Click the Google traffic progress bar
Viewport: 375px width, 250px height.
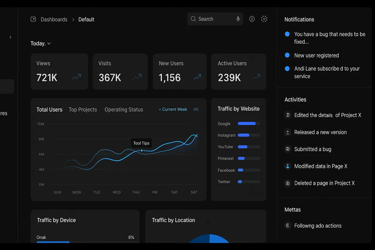pos(249,124)
